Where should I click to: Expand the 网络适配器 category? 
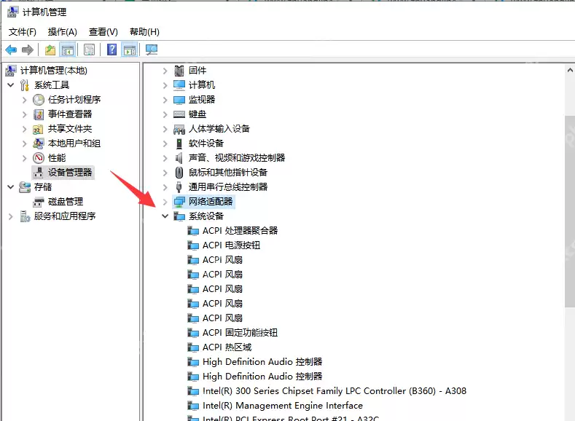[x=165, y=202]
